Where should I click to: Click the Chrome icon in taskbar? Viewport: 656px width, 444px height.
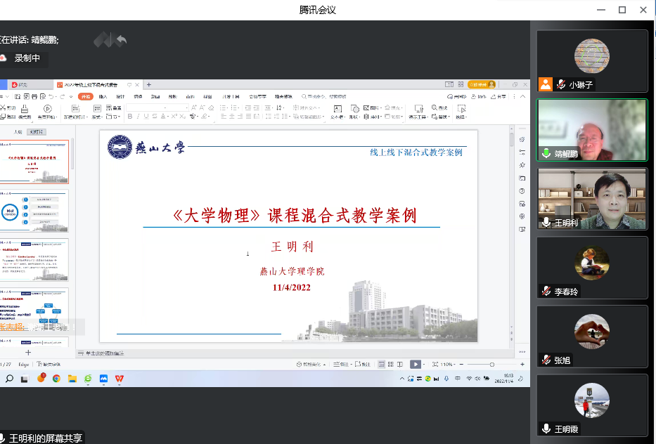(x=56, y=378)
